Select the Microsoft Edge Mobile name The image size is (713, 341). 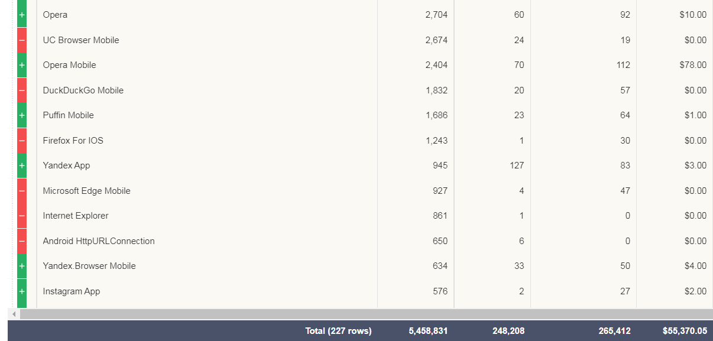coord(87,191)
